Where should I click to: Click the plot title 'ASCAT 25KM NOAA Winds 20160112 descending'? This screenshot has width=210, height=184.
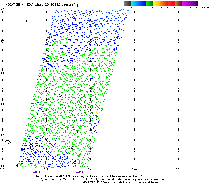pos(42,5)
